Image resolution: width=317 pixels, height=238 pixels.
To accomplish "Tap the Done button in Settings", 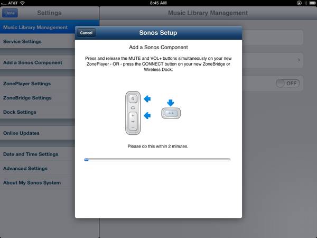I will tap(10, 13).
